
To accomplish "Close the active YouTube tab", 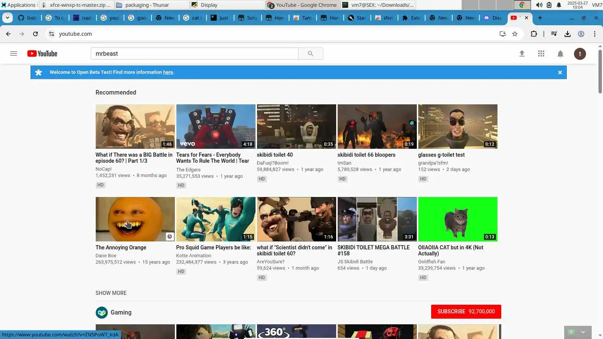I will [x=526, y=18].
